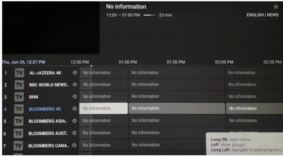Viewport: 283px width, 156px height.
Task: Select the AL-JAZEERA 4K TV logo icon
Action: click(19, 73)
